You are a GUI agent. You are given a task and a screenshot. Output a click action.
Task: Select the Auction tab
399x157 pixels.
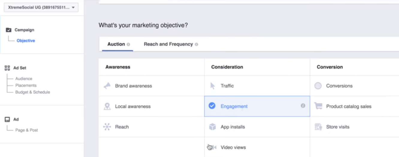click(x=116, y=44)
